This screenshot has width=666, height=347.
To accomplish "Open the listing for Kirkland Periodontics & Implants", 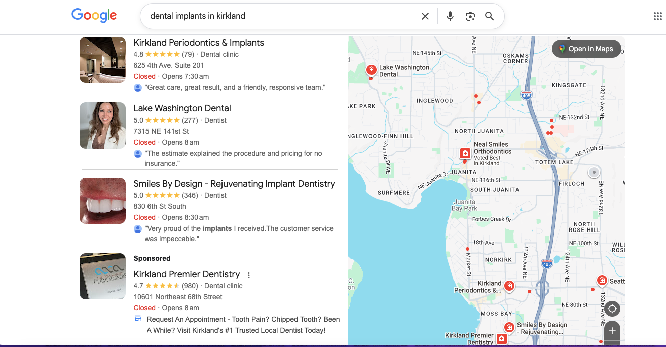I will point(198,43).
